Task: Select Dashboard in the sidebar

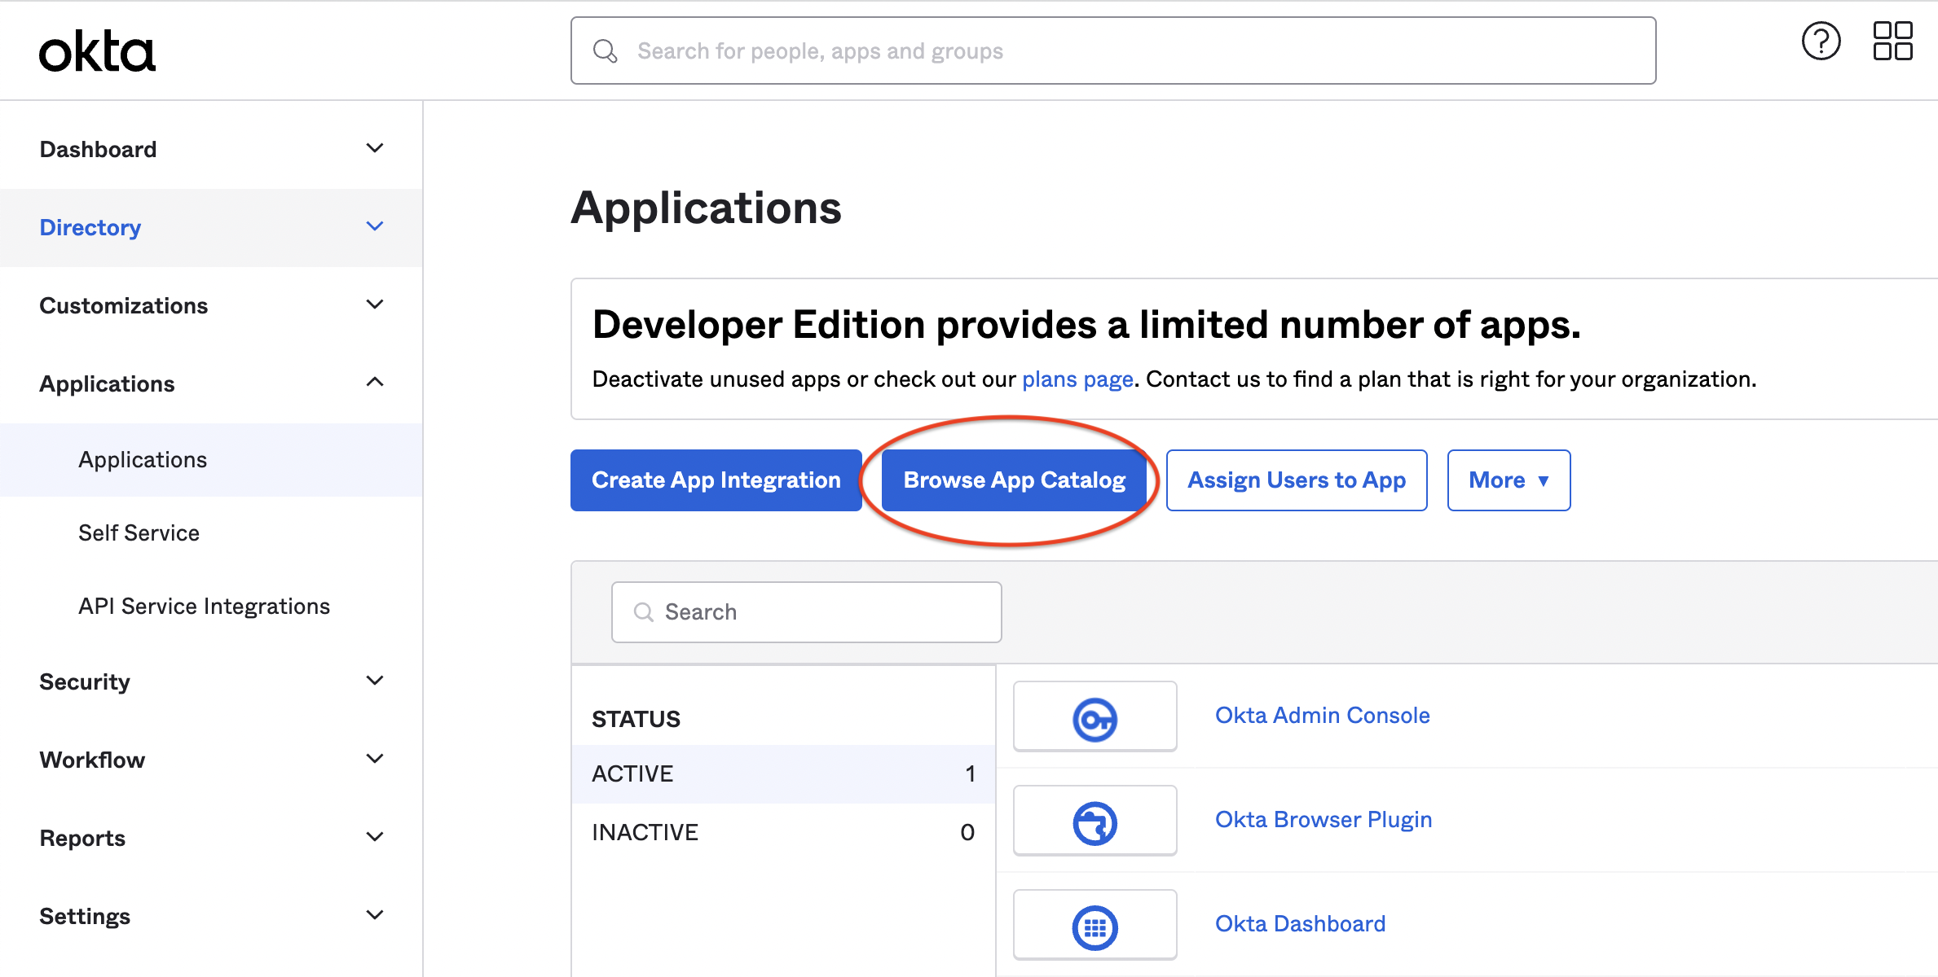Action: pyautogui.click(x=98, y=149)
